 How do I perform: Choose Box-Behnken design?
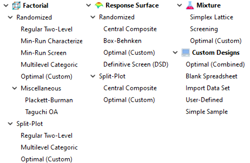[122, 41]
